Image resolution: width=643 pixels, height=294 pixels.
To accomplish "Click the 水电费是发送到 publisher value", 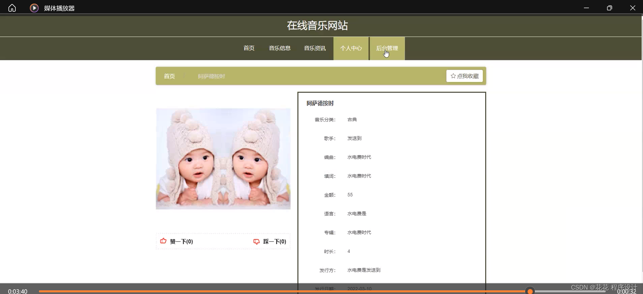I will 364,270.
